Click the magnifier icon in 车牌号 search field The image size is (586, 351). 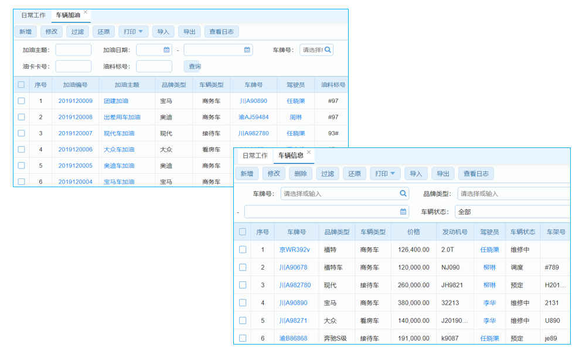[x=326, y=50]
